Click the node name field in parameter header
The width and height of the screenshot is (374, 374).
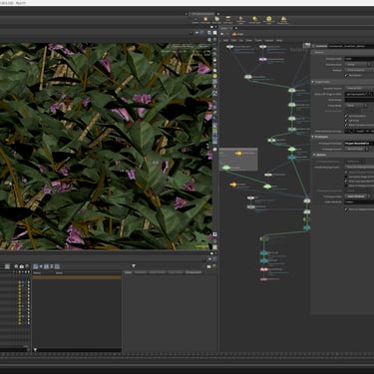tap(351, 46)
